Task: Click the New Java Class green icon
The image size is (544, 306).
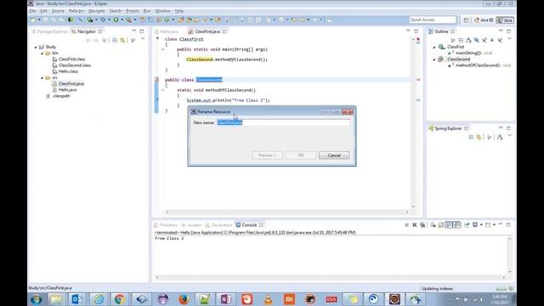Action: point(167,20)
